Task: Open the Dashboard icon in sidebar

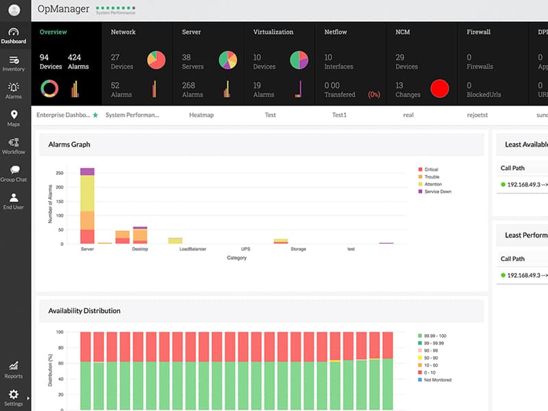Action: 14,32
